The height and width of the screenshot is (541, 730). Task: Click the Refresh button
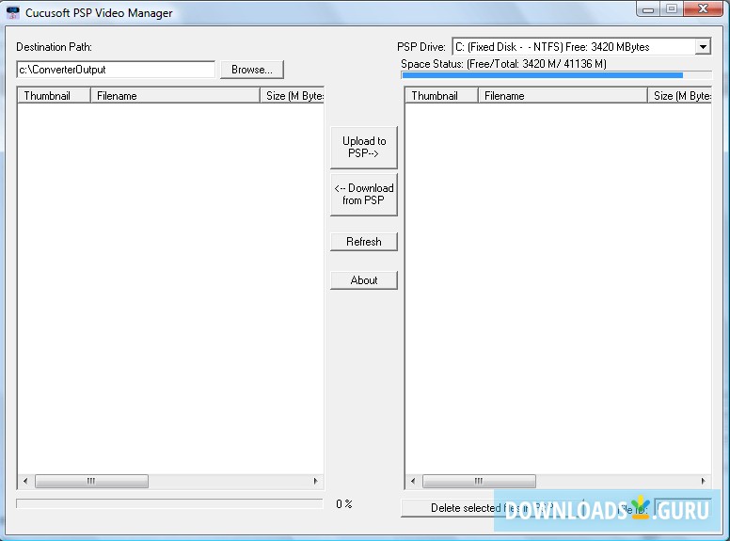[x=364, y=242]
